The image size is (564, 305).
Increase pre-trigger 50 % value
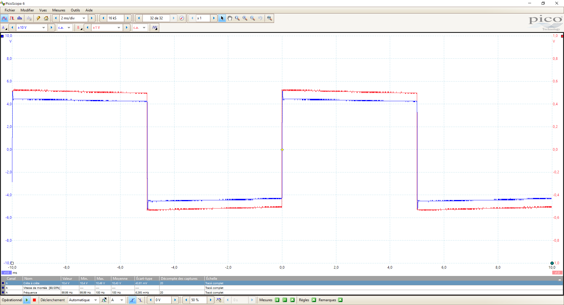tap(211, 300)
